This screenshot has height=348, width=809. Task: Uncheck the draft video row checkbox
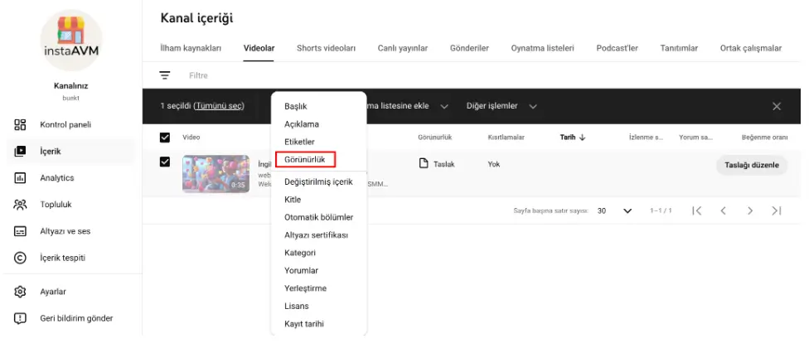[165, 162]
